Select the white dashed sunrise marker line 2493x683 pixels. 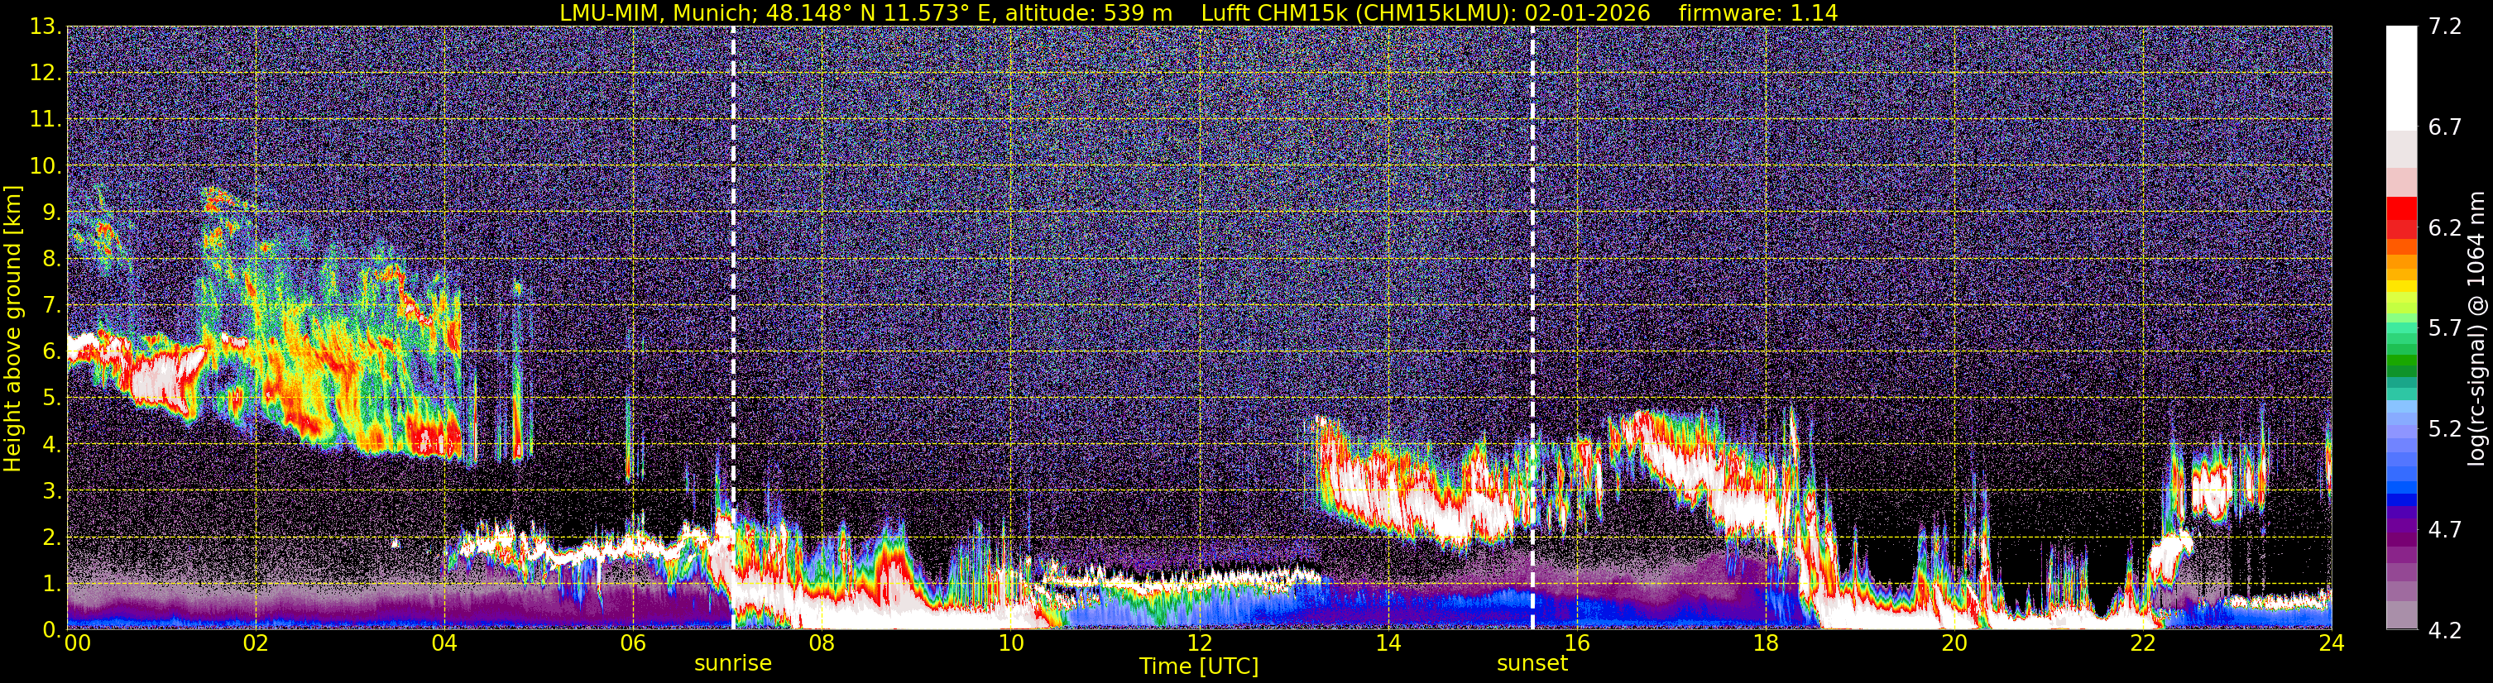coord(732,328)
